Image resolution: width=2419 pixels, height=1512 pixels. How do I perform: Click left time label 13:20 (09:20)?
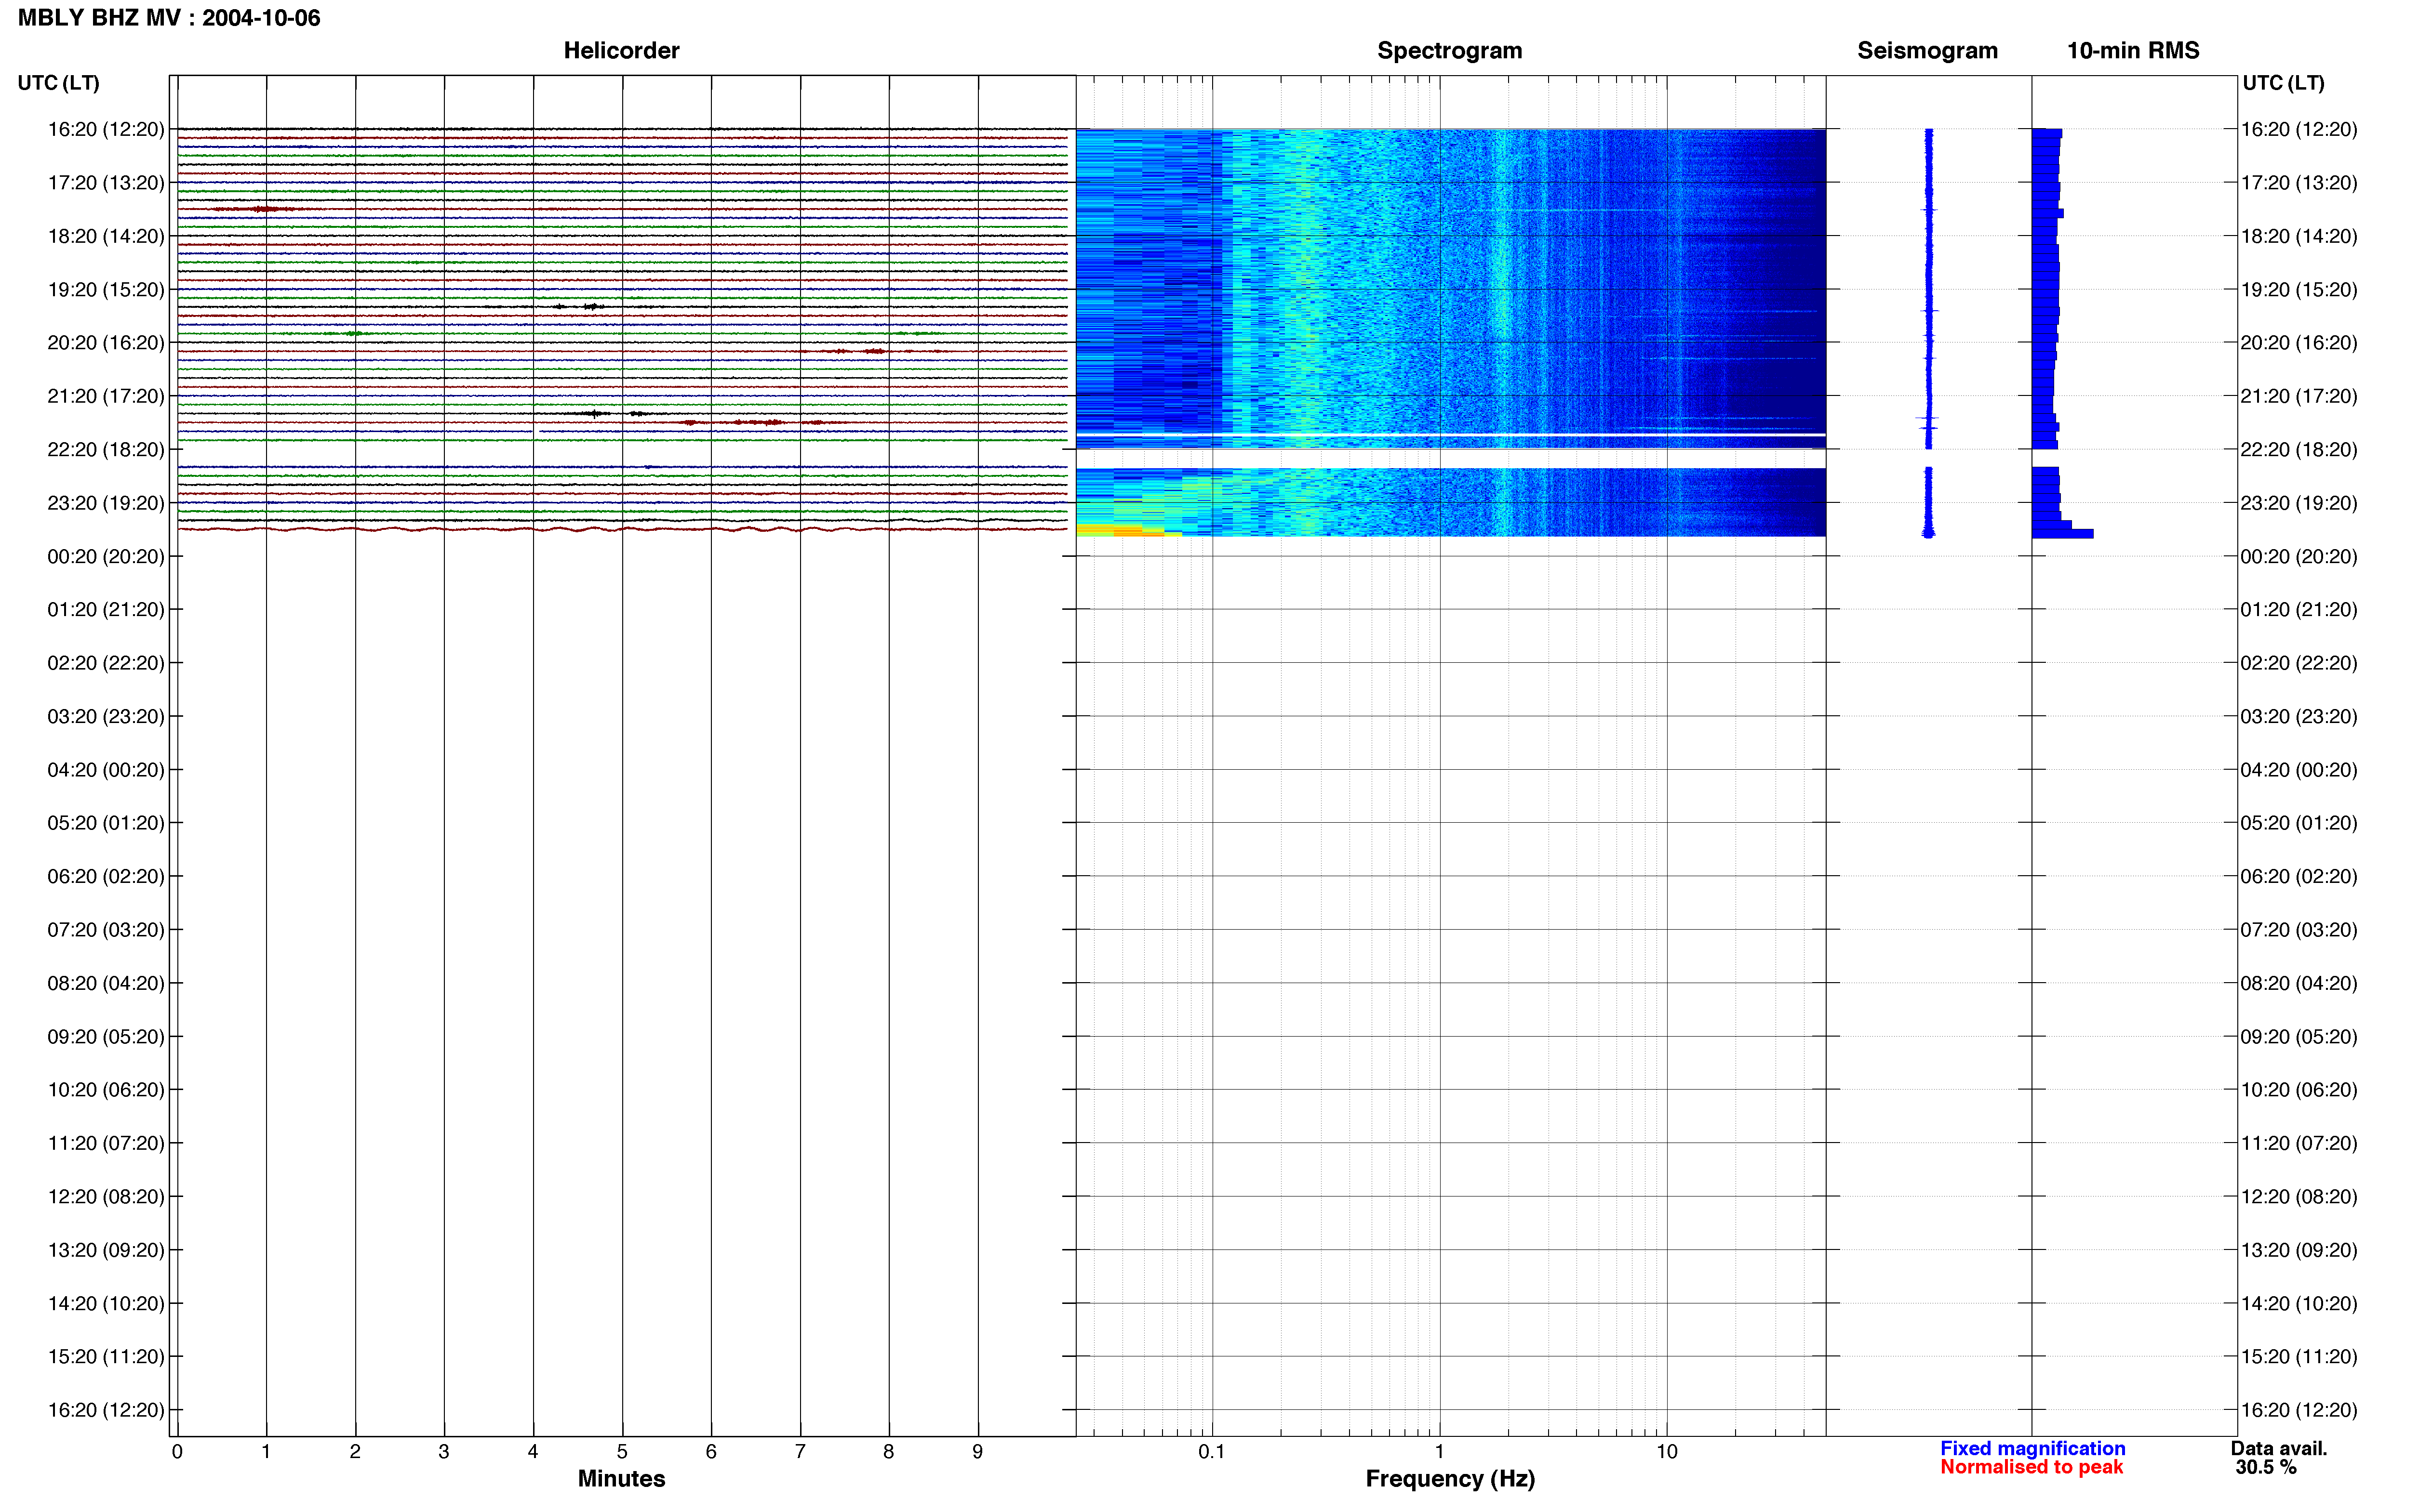(106, 1250)
